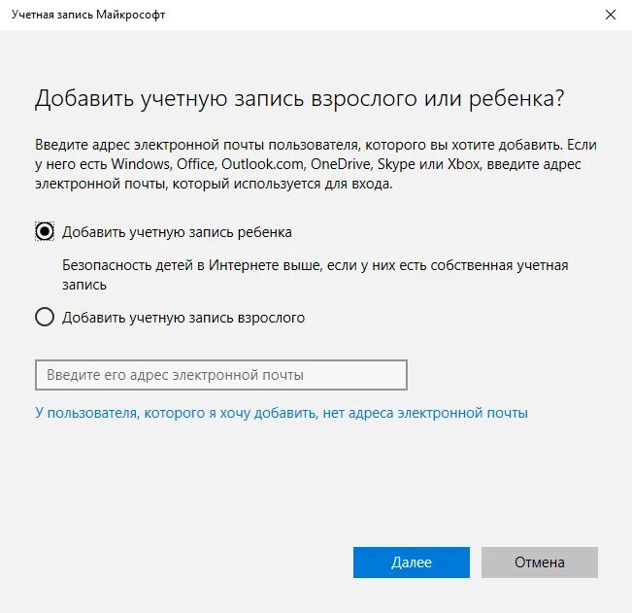Click the word Office in the description
This screenshot has height=613, width=632.
click(x=195, y=164)
